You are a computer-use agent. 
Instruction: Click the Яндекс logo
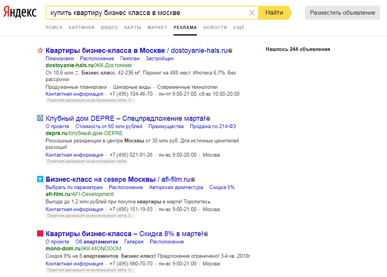pyautogui.click(x=20, y=12)
